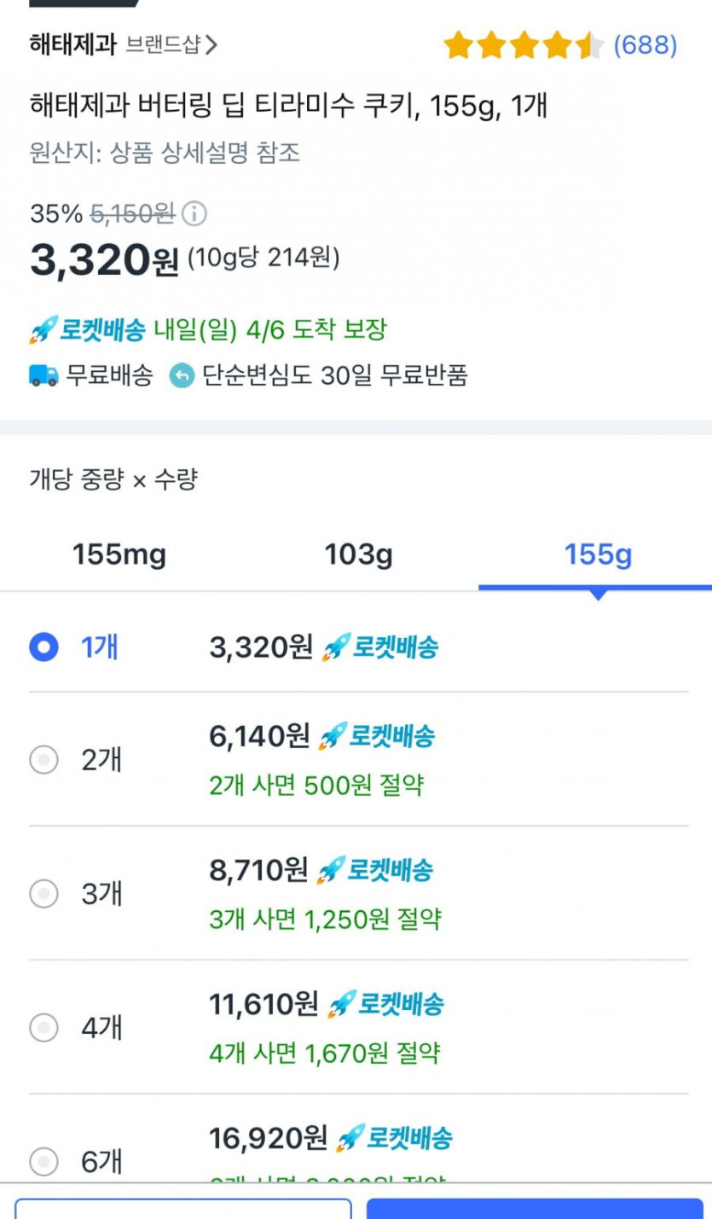Click the free return arrow icon
The height and width of the screenshot is (1219, 712).
point(182,375)
